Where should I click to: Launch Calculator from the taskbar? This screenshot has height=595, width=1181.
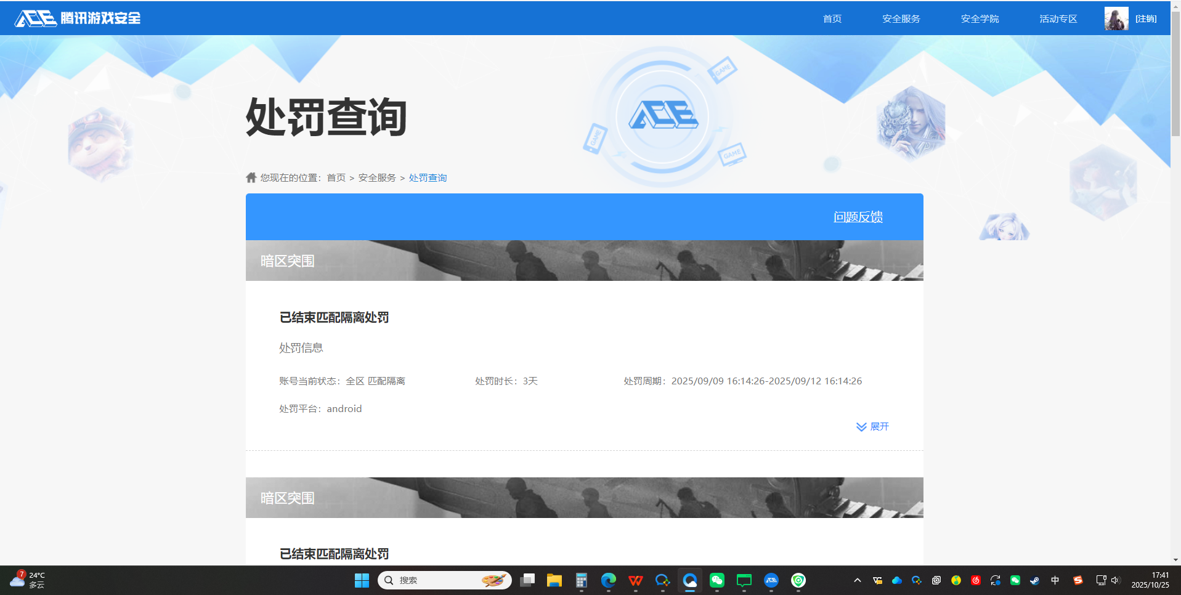(582, 580)
